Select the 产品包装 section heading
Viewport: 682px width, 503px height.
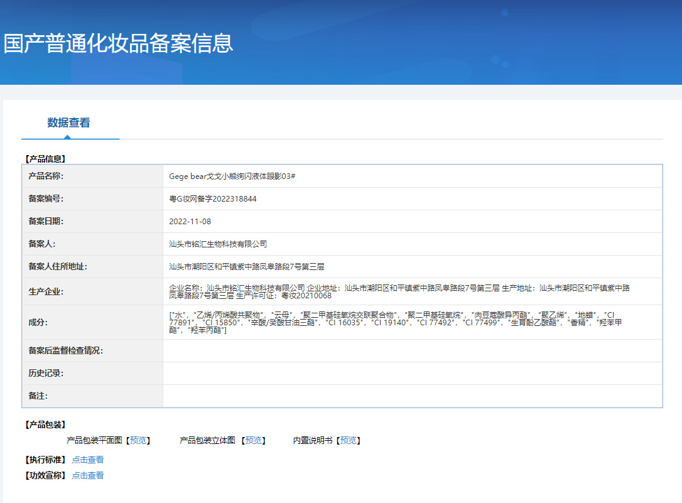tap(45, 425)
